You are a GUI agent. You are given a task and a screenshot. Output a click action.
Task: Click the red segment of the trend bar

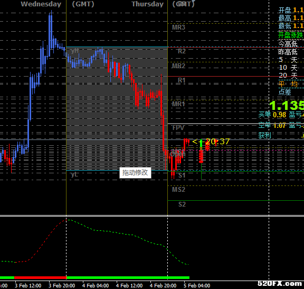click(40, 278)
